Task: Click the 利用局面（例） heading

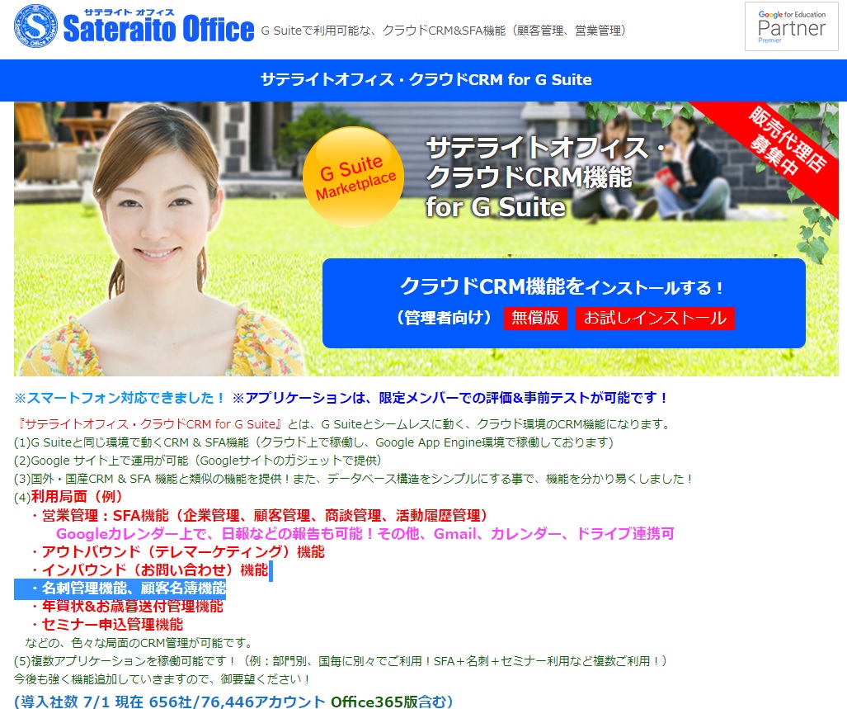Action: (x=77, y=497)
